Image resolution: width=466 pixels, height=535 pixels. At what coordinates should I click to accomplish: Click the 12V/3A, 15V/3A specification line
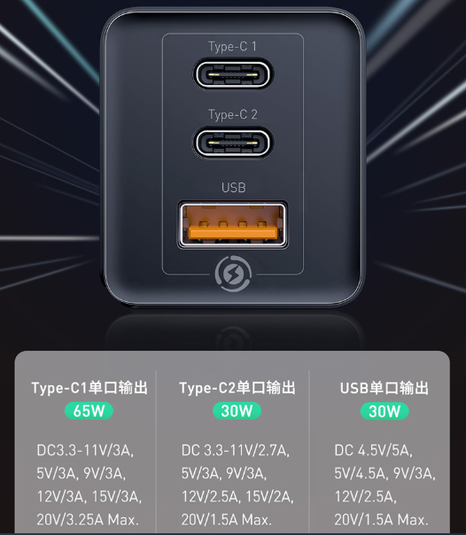point(89,497)
